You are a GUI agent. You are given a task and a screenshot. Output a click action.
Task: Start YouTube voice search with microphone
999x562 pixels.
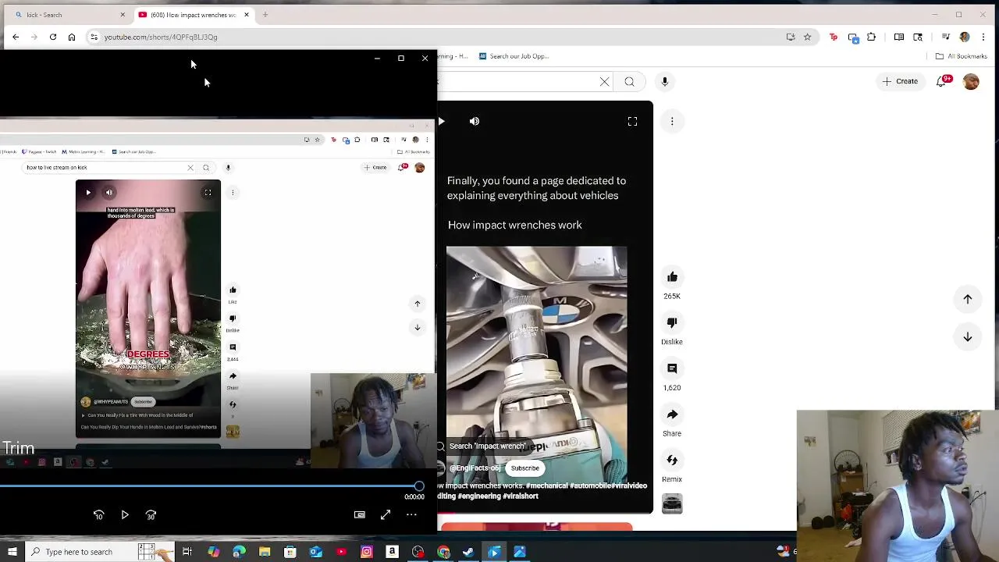pos(665,81)
